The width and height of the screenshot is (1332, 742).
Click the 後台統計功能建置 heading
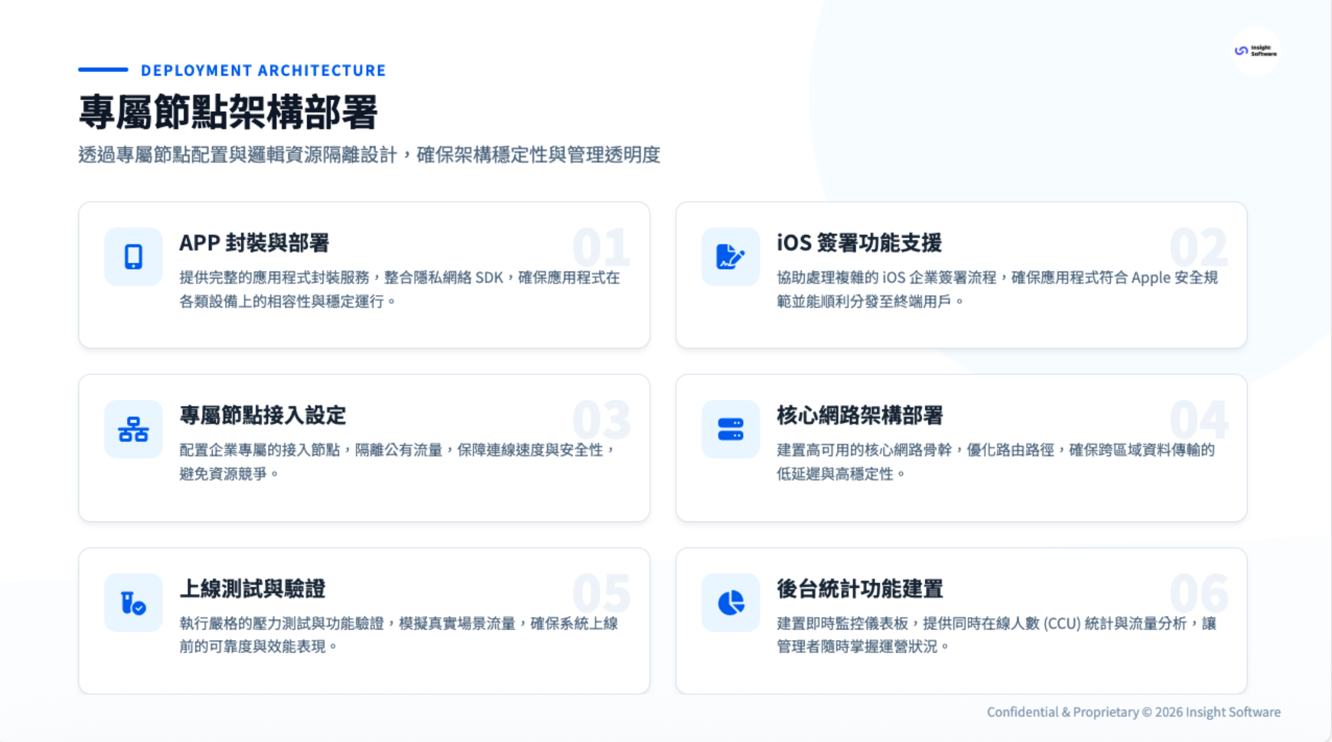859,589
